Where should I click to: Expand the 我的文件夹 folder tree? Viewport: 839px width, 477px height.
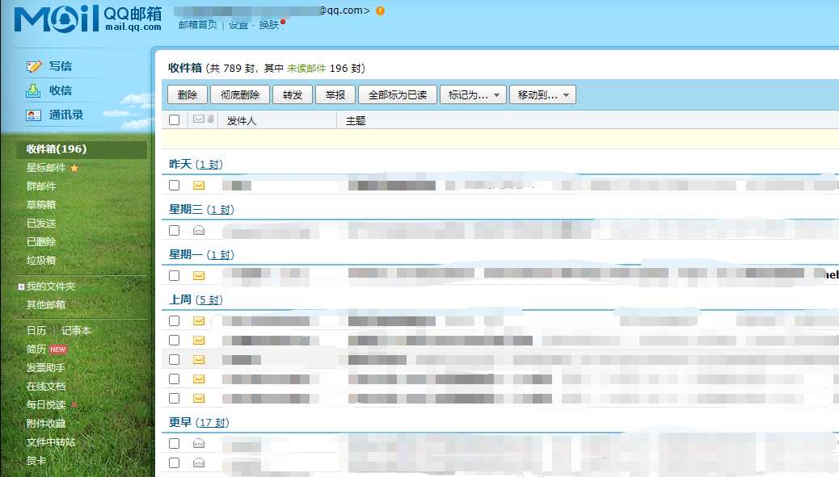click(x=21, y=287)
